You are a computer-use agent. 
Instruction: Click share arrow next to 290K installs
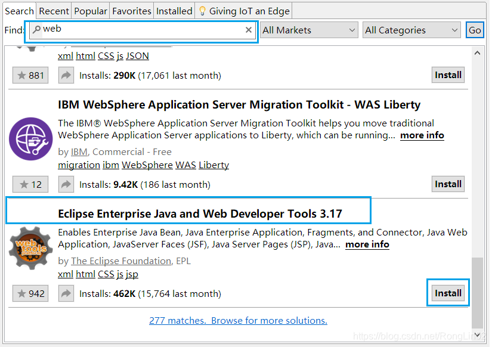(66, 75)
